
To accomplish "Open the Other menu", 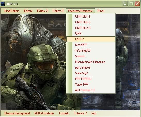I will [101, 11].
